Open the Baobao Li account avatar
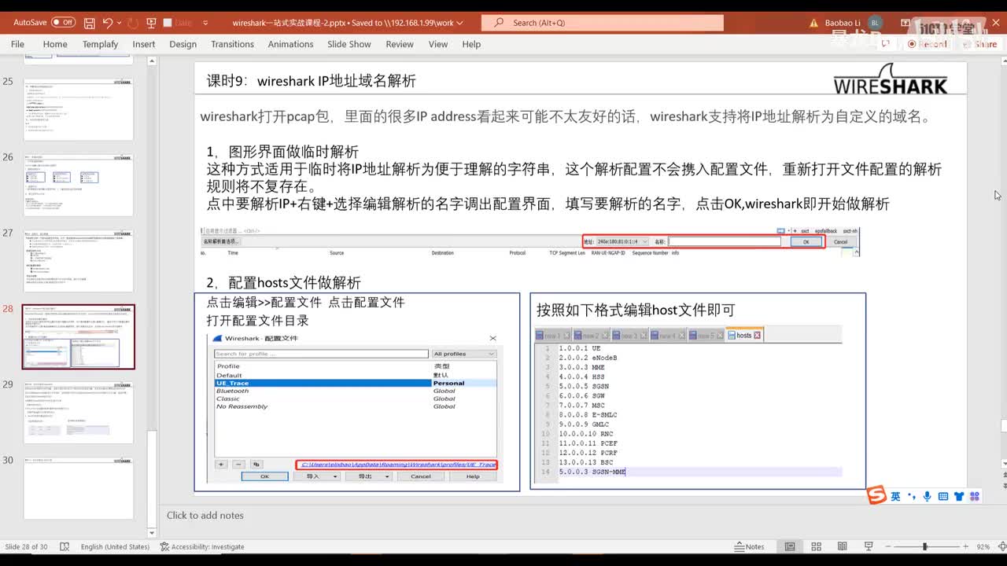 [x=876, y=23]
